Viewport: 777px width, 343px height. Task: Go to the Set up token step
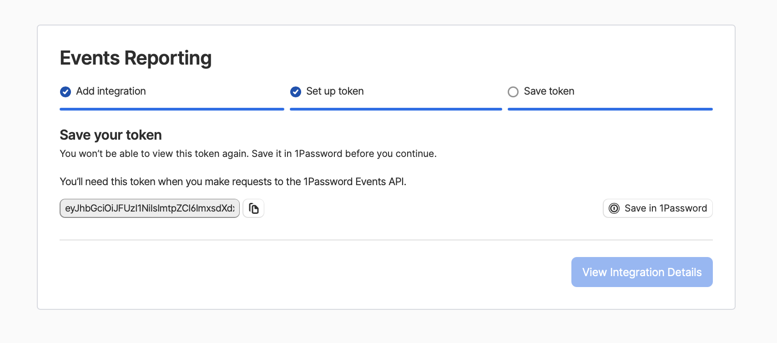pos(335,91)
